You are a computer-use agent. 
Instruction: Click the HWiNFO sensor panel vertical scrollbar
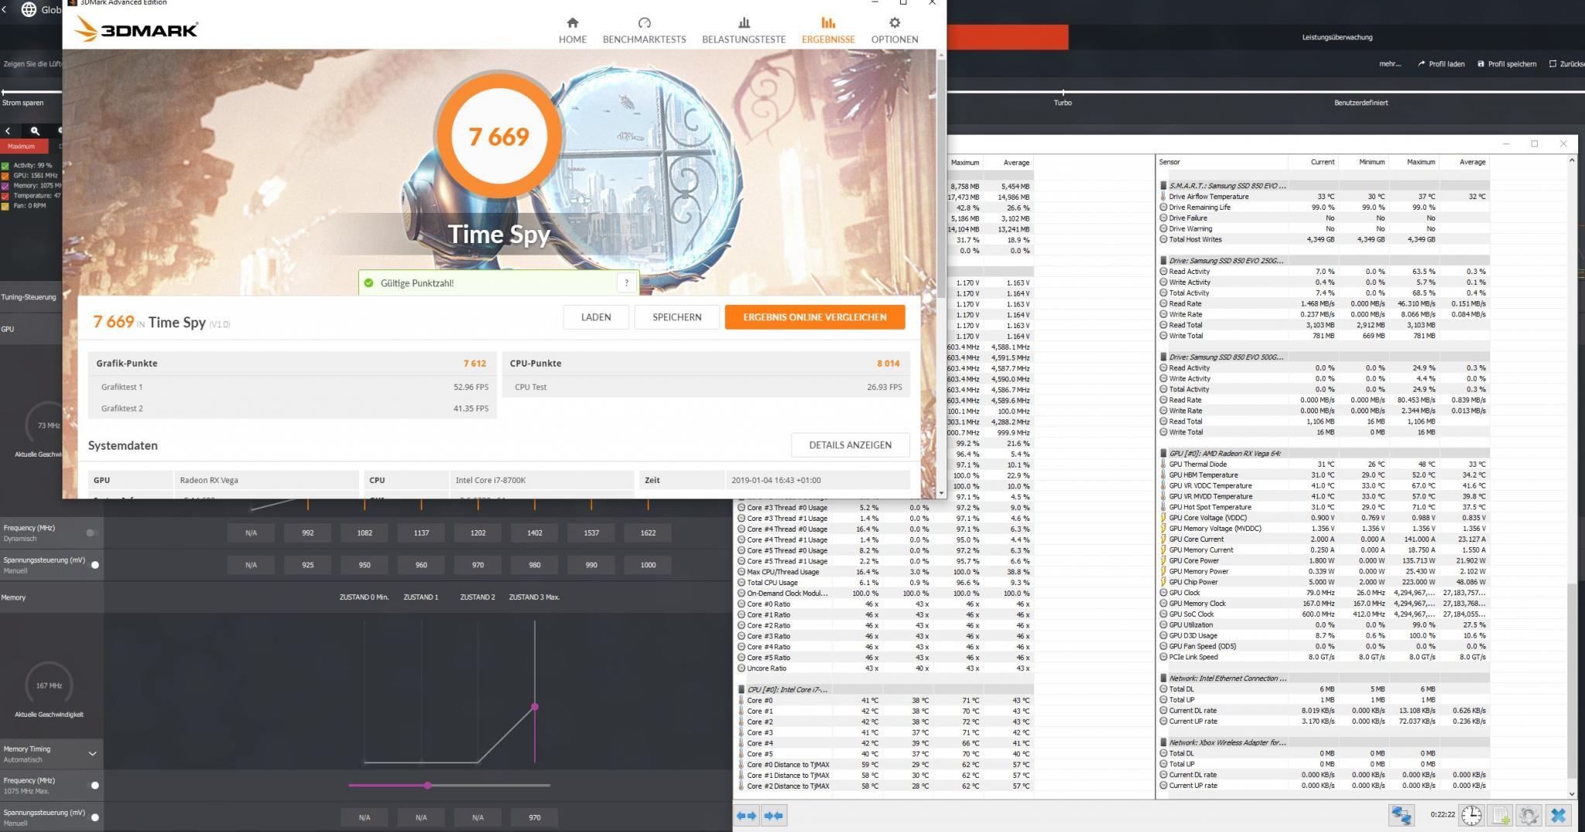(x=1571, y=681)
